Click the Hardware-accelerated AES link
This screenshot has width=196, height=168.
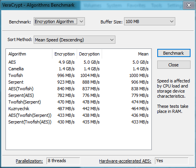click(125, 161)
